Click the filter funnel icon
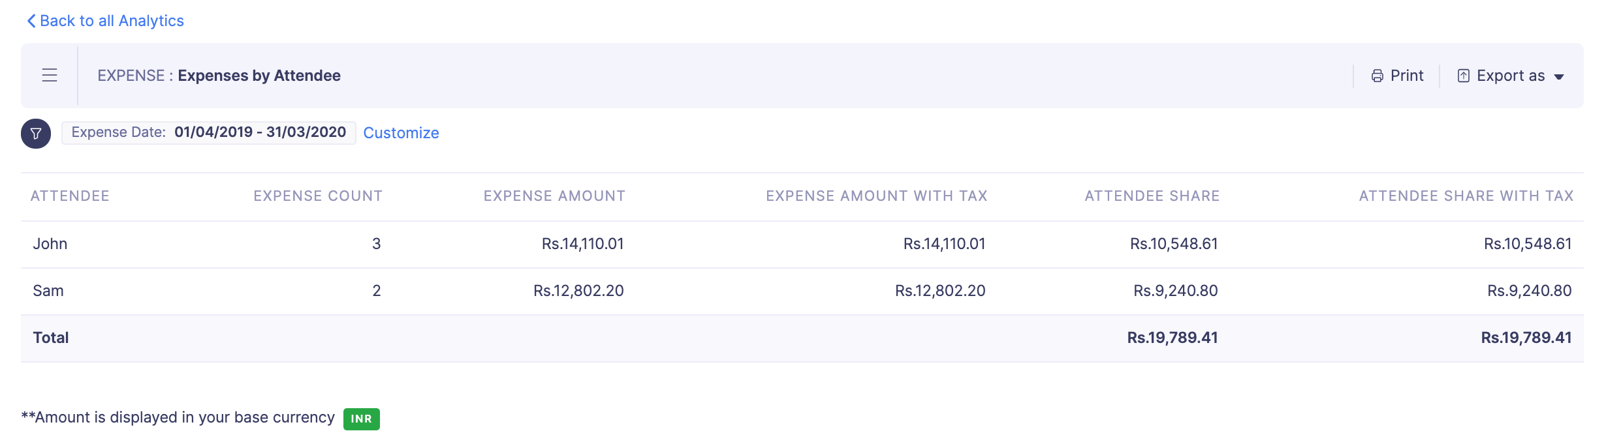This screenshot has width=1606, height=446. [36, 134]
